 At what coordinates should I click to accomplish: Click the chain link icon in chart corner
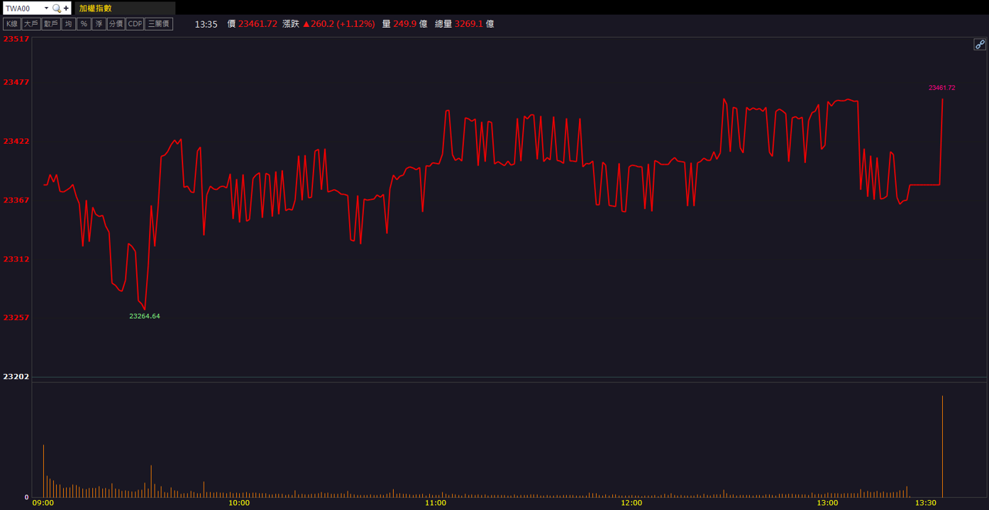coord(980,44)
